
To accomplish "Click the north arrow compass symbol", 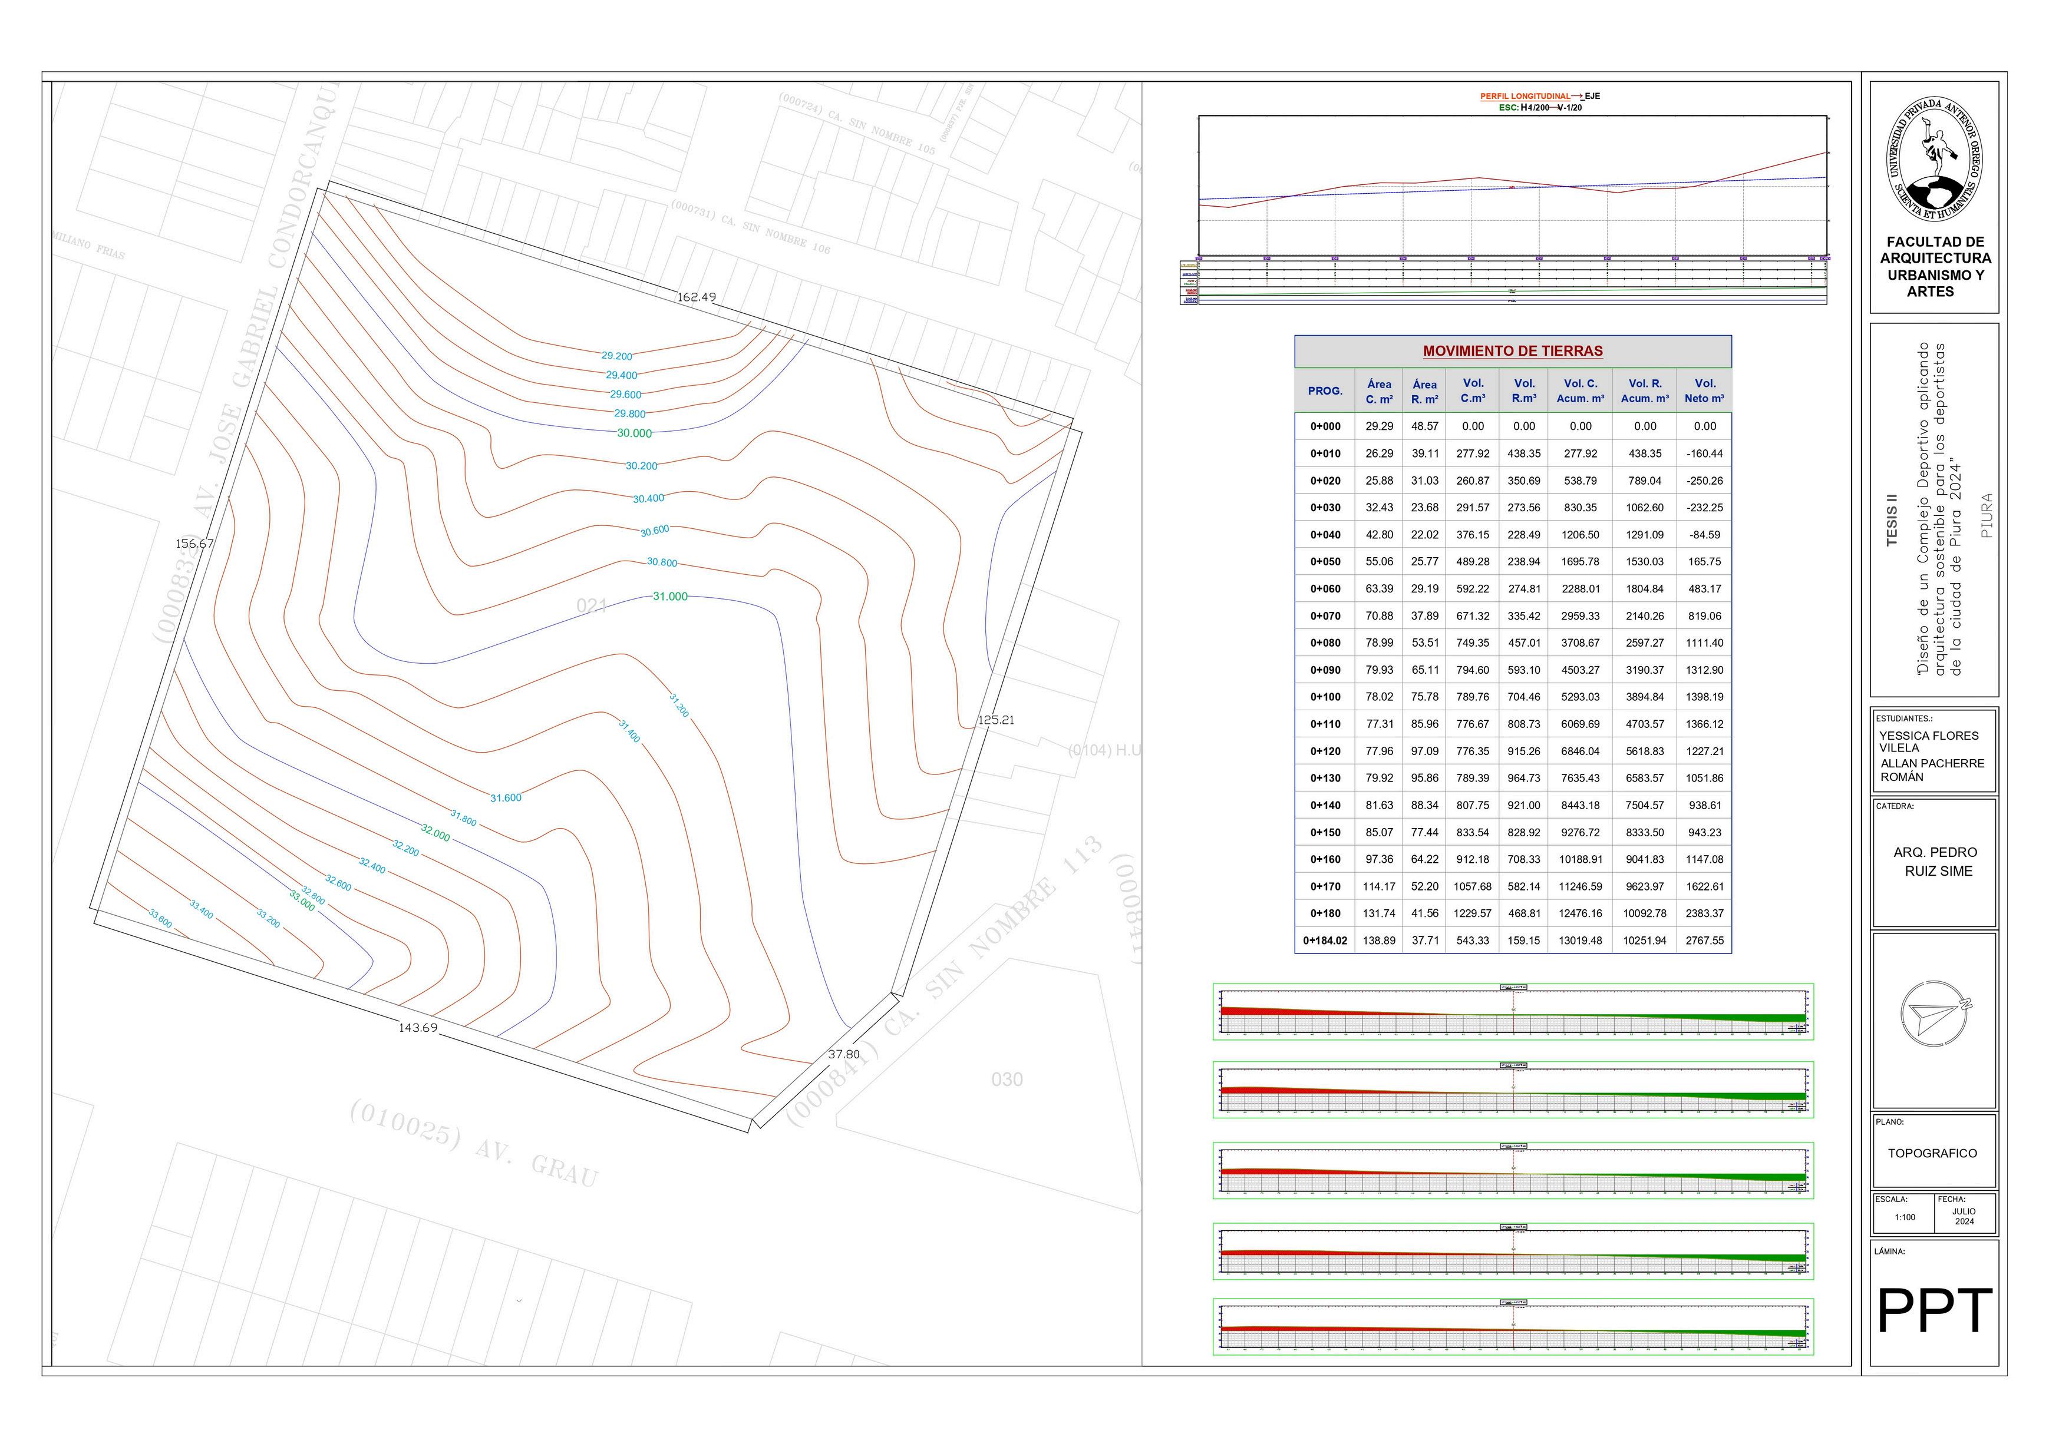I will (1933, 1014).
